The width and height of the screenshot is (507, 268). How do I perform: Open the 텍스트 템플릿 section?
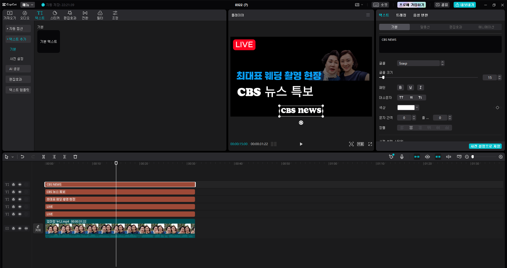point(18,90)
